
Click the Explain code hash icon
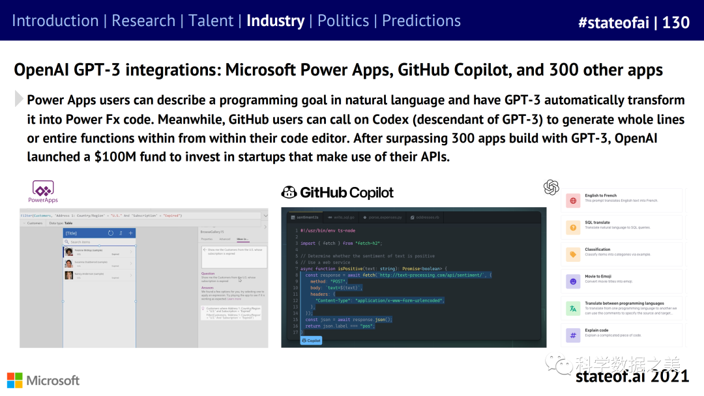point(573,335)
